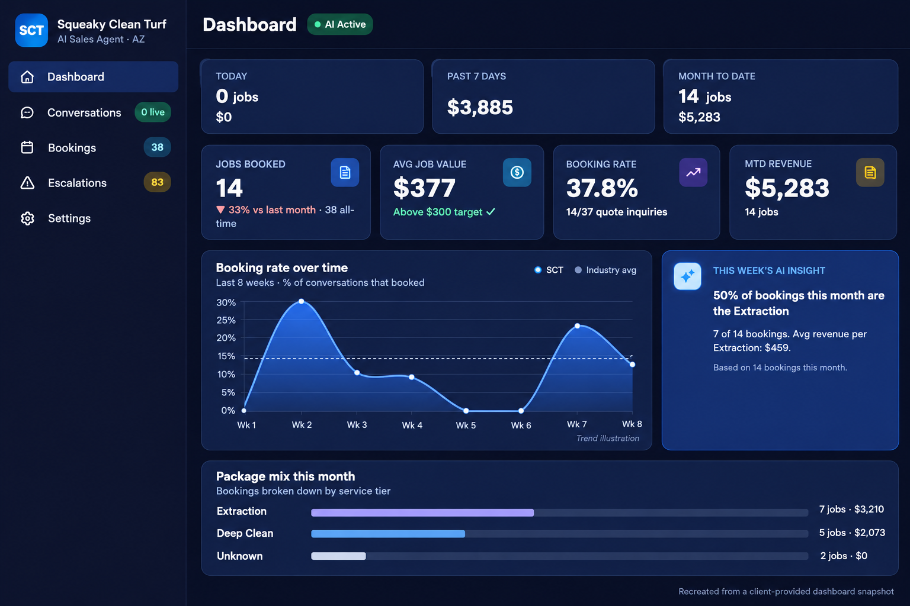The image size is (910, 606).
Task: Click the 'Based on 14 bookings this month.' note
Action: (x=780, y=368)
